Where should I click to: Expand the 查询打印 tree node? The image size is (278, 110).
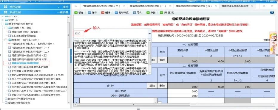click(x=2, y=20)
